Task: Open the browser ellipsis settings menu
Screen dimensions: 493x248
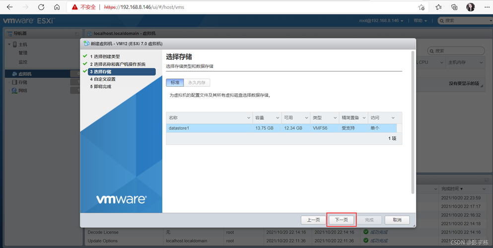Action: pyautogui.click(x=487, y=7)
